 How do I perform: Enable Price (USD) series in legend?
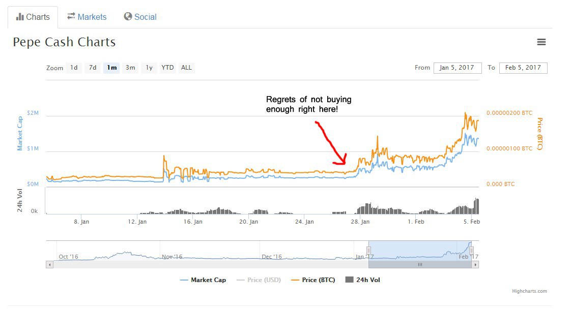pyautogui.click(x=259, y=280)
